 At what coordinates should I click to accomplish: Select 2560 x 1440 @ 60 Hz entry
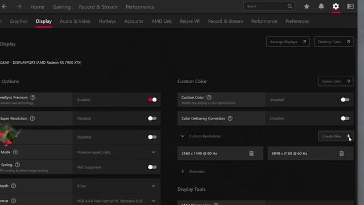pyautogui.click(x=220, y=153)
